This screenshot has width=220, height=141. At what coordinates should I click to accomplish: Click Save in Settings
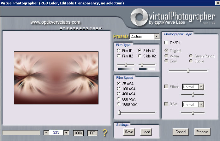[x=129, y=132]
